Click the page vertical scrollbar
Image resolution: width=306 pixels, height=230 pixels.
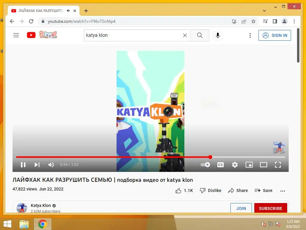(298, 46)
